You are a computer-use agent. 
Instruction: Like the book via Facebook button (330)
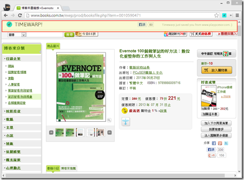(x=211, y=149)
